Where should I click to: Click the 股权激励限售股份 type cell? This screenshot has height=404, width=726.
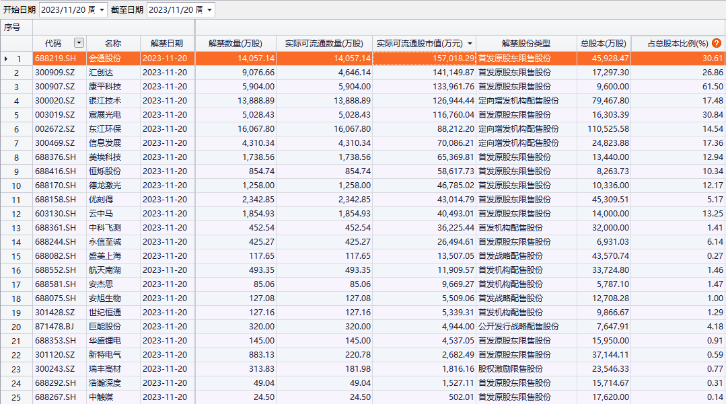(510, 369)
